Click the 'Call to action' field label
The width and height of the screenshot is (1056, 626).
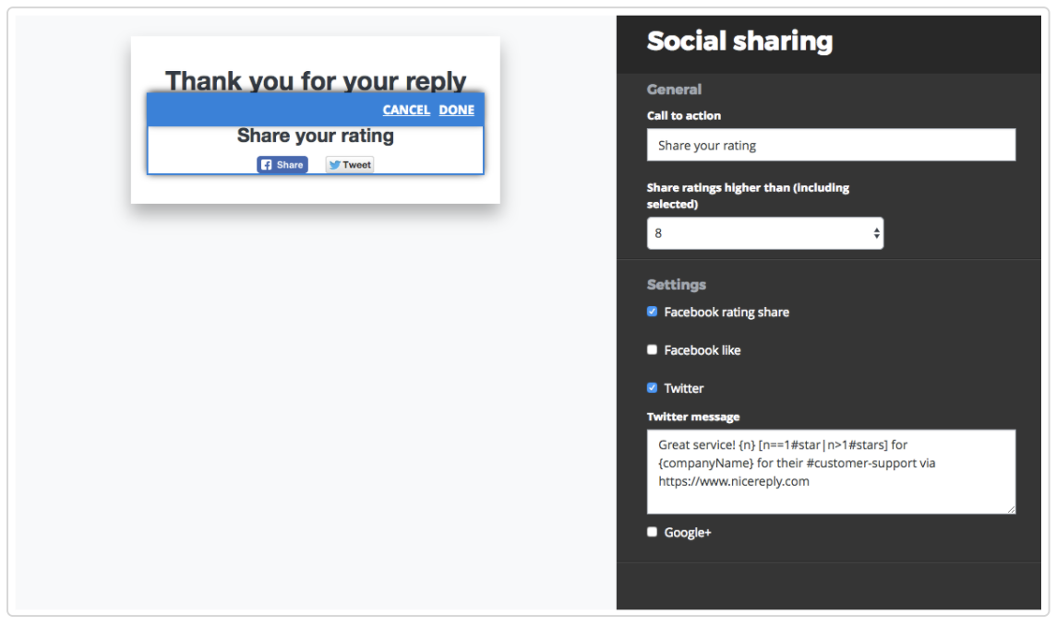click(x=684, y=116)
